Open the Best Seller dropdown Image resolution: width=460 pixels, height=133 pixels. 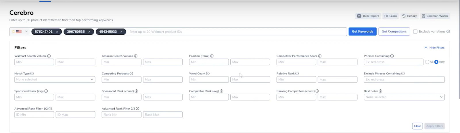(x=404, y=97)
